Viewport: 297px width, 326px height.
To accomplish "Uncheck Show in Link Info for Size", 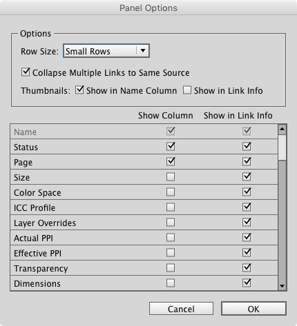I will (x=247, y=176).
